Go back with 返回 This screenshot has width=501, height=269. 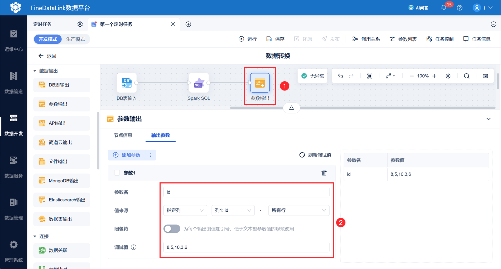(x=47, y=56)
